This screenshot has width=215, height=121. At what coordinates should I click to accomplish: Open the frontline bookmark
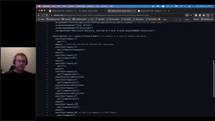[66, 19]
